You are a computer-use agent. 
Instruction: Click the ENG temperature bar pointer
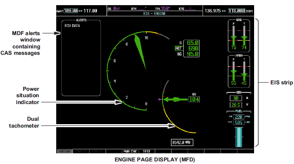coord(244,39)
